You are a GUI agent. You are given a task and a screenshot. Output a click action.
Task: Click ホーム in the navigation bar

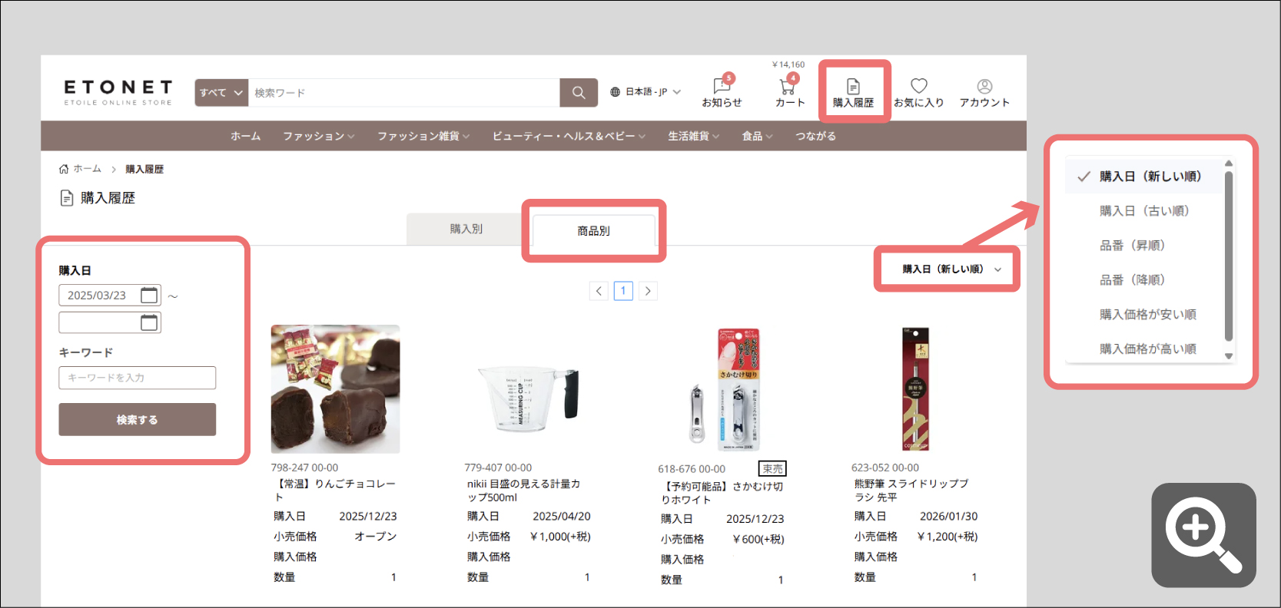pos(246,136)
